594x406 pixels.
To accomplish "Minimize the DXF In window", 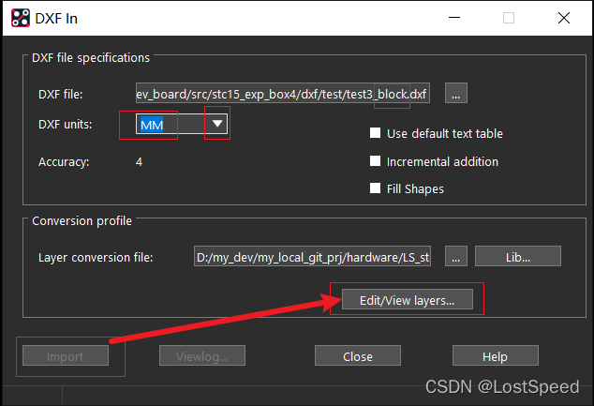I will click(x=453, y=18).
